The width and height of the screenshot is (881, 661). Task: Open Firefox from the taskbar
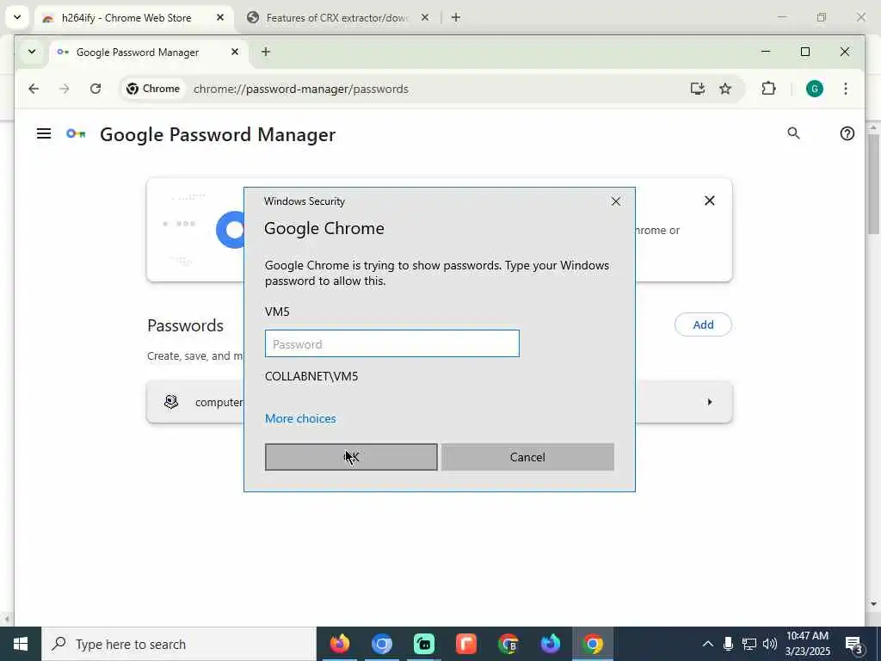coord(339,644)
